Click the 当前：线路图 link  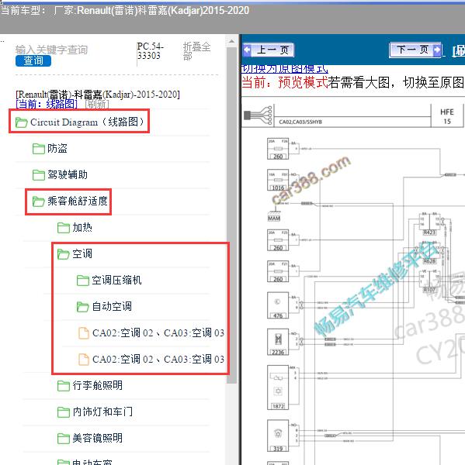pyautogui.click(x=47, y=104)
